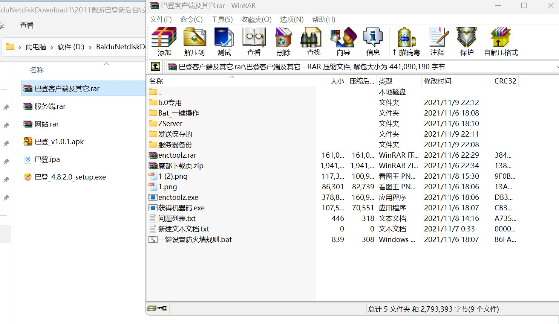Click the Add (添加) toolbar icon
Image resolution: width=559 pixels, height=324 pixels.
pyautogui.click(x=164, y=41)
